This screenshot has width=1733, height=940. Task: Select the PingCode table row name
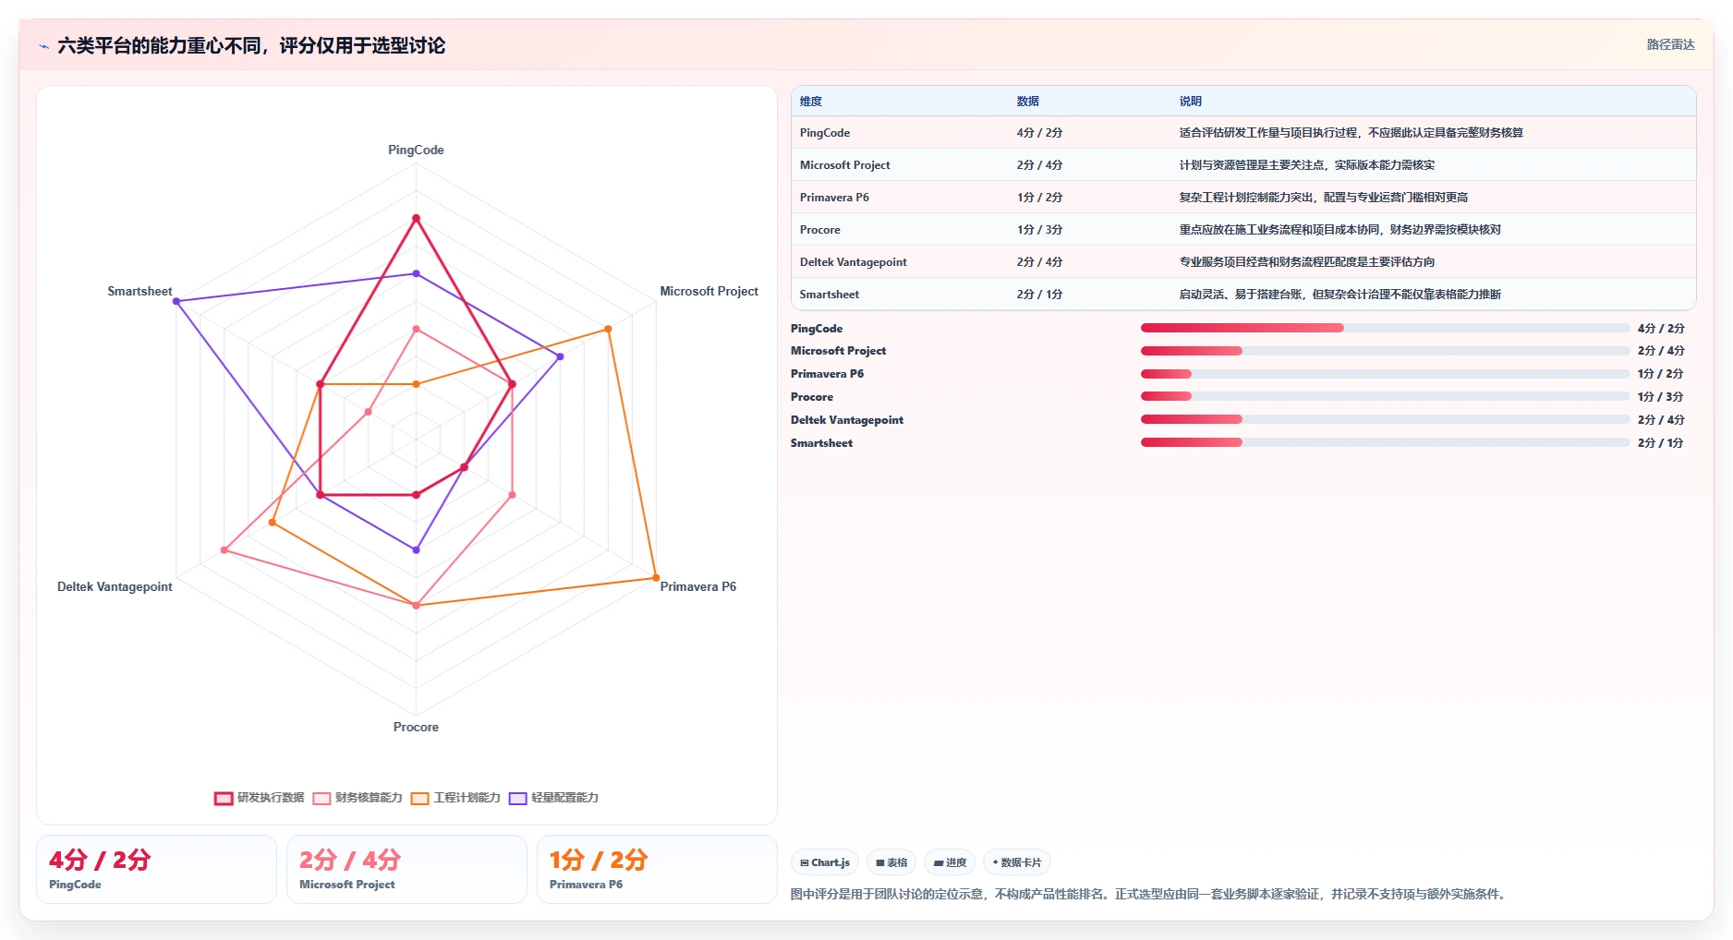click(x=825, y=133)
